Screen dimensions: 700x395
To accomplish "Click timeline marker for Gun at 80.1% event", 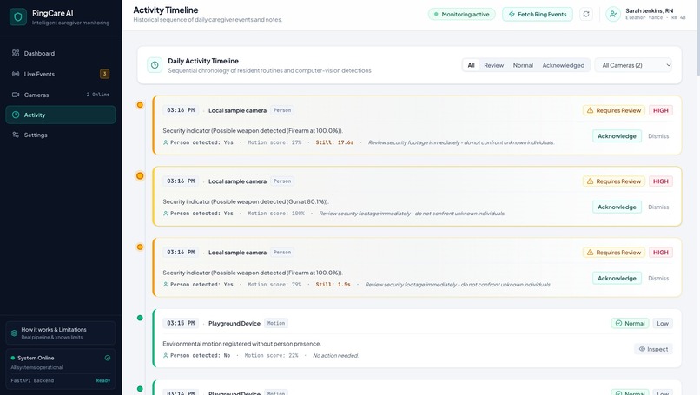I will 140,176.
